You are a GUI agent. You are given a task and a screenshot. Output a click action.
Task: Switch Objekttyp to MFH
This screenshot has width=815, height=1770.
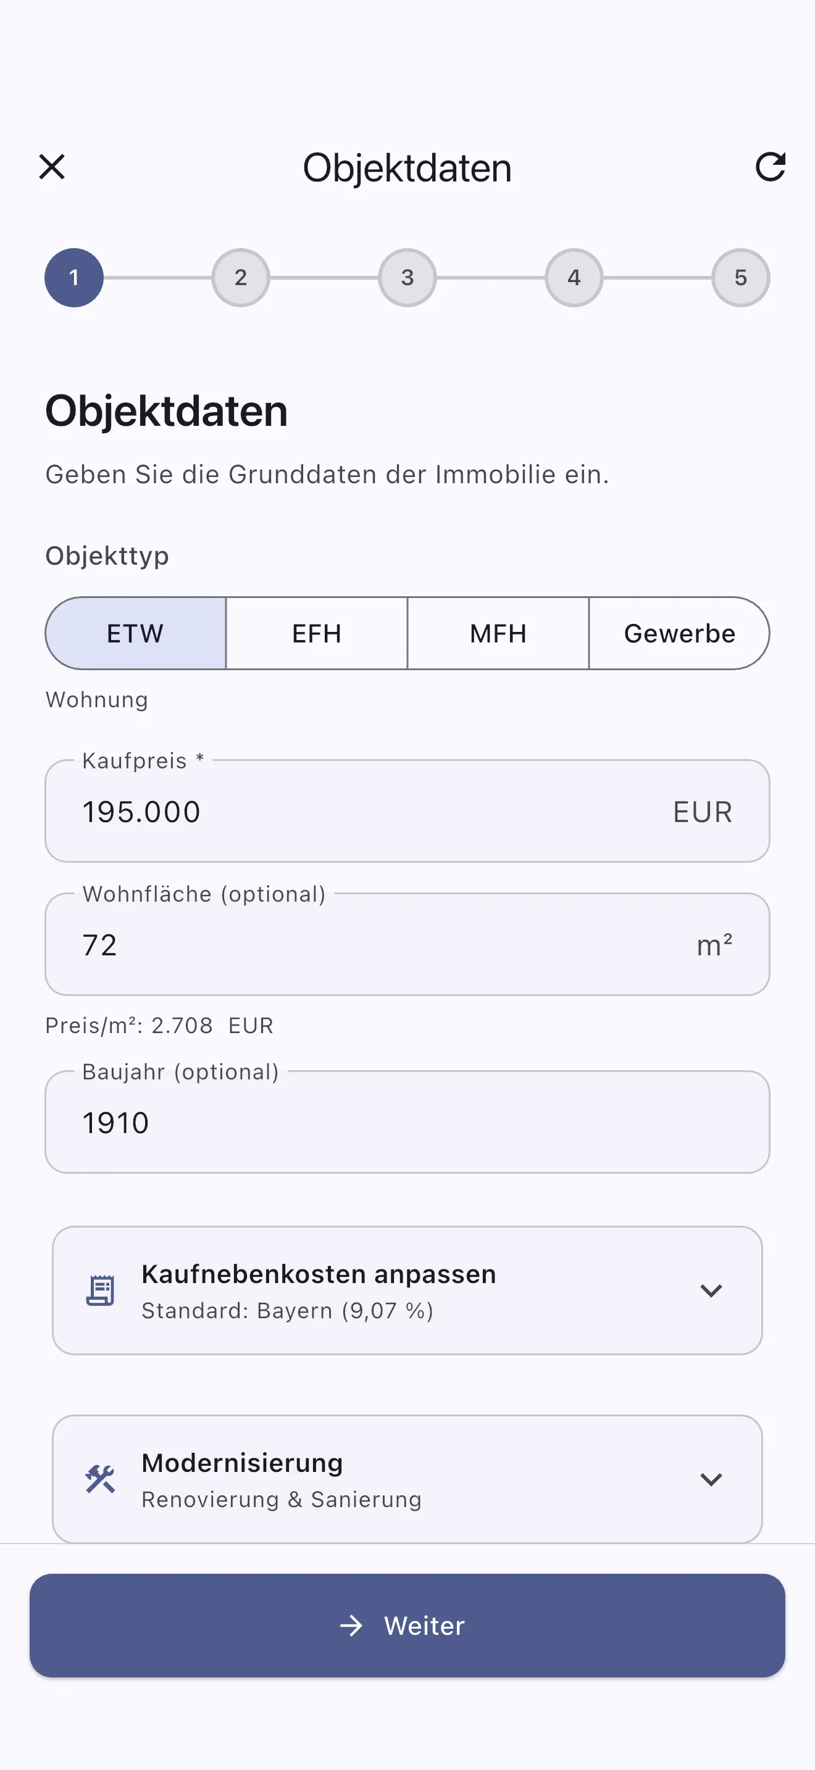point(498,634)
